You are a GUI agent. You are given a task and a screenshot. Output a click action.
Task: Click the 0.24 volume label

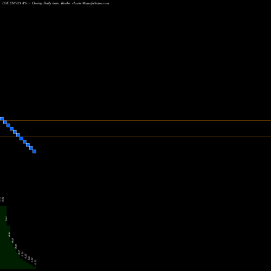tap(29, 258)
